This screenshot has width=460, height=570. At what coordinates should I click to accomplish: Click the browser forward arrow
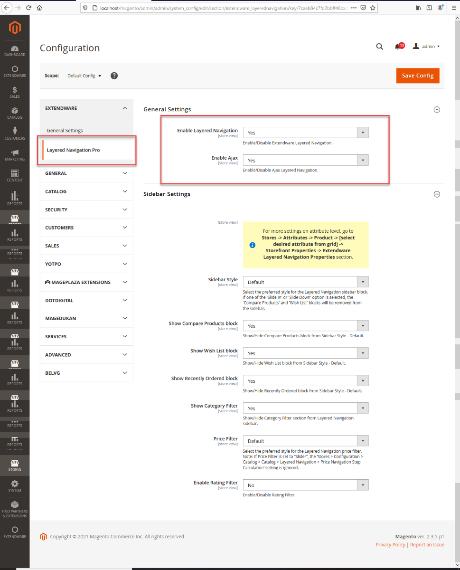pos(18,8)
